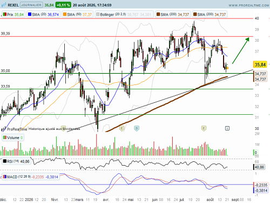Screen dimensions: 270x203
Task: Select the Prix 35,84 legend item
Action: tap(13, 15)
